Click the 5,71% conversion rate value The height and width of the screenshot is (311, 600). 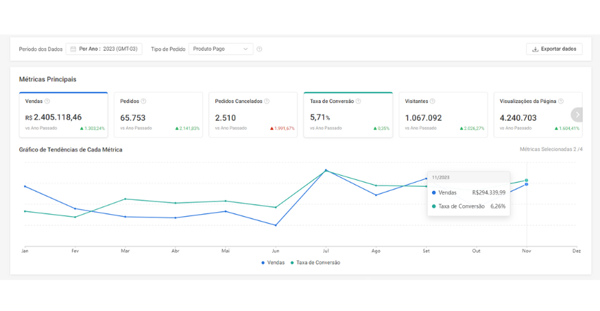(x=320, y=117)
